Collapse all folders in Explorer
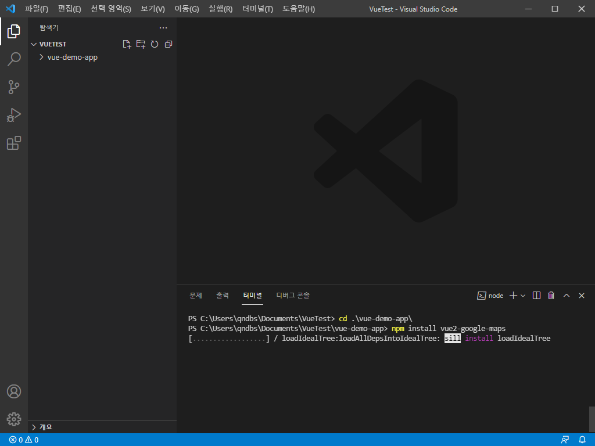 (x=169, y=44)
